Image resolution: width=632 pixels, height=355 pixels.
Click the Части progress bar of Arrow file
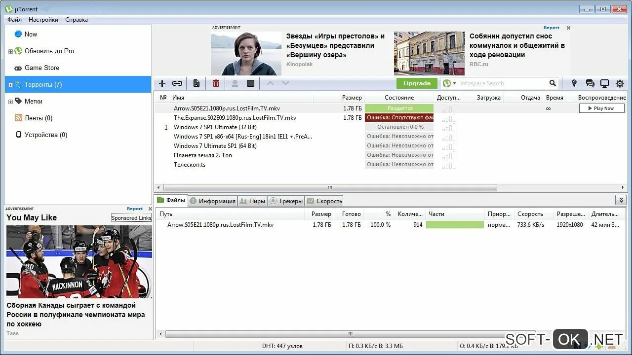[455, 225]
